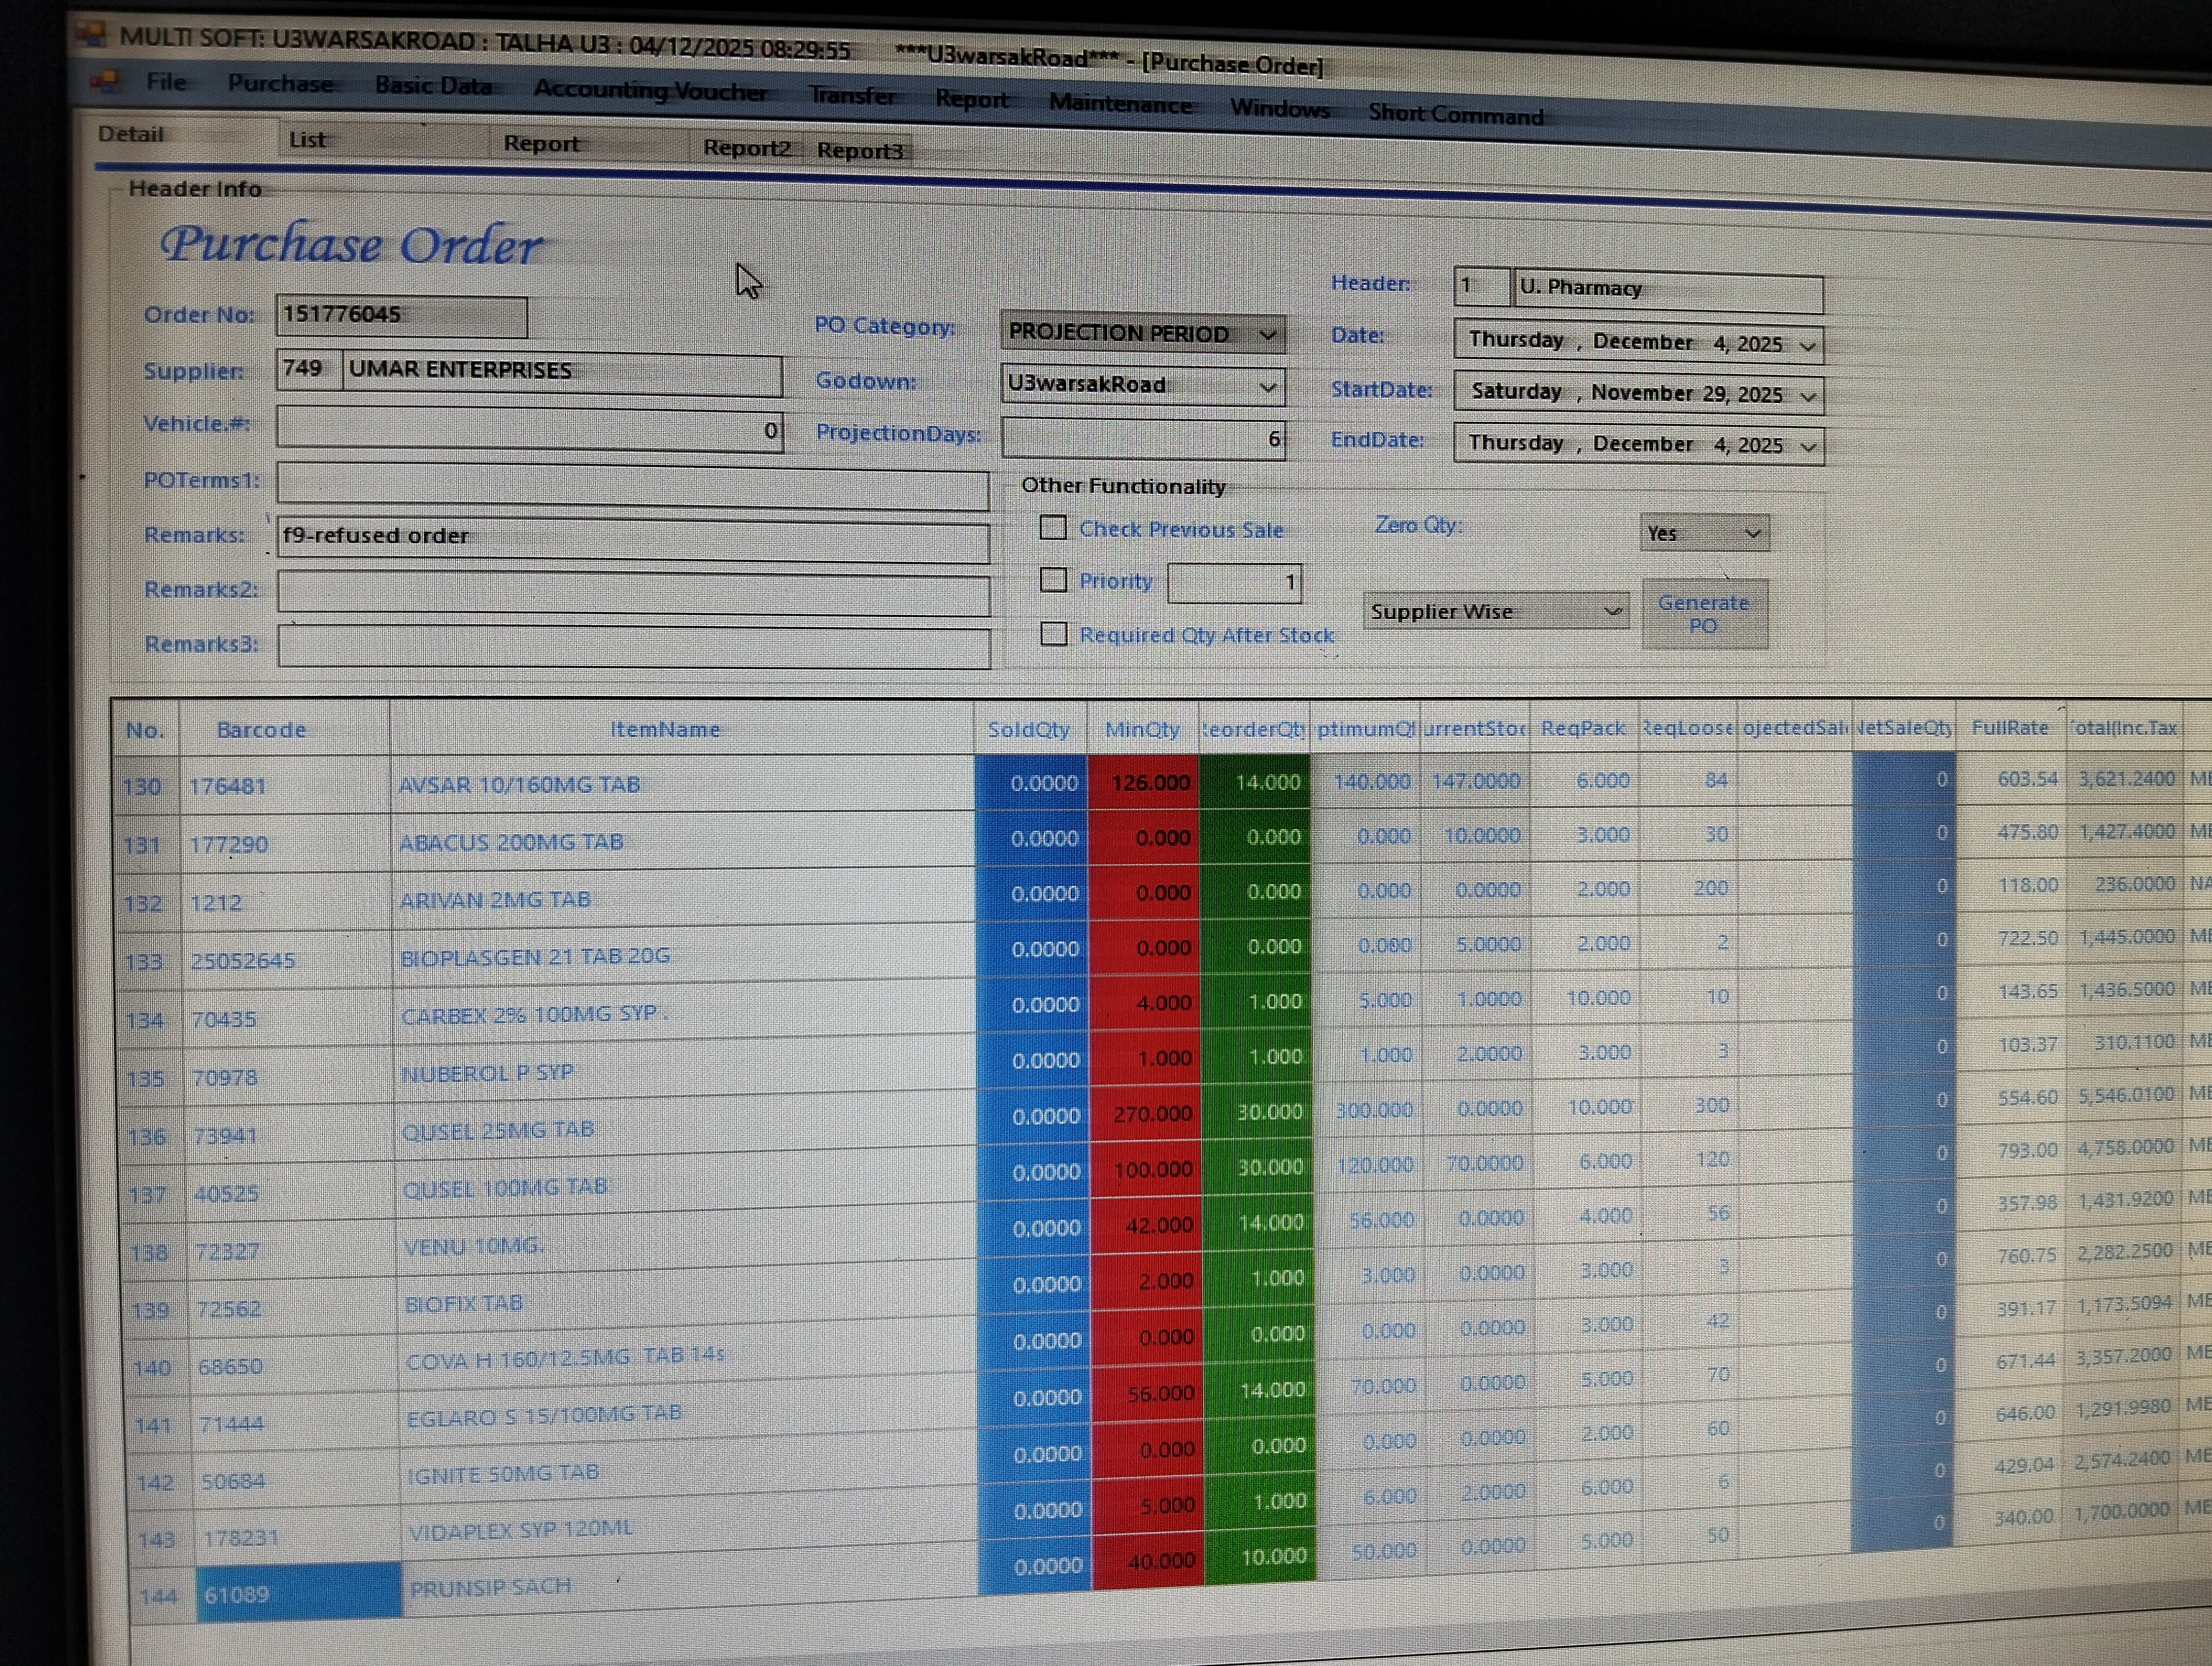Click the red MinQty cell for AVSAR row
Viewport: 2212px width, 1666px height.
[x=1144, y=783]
